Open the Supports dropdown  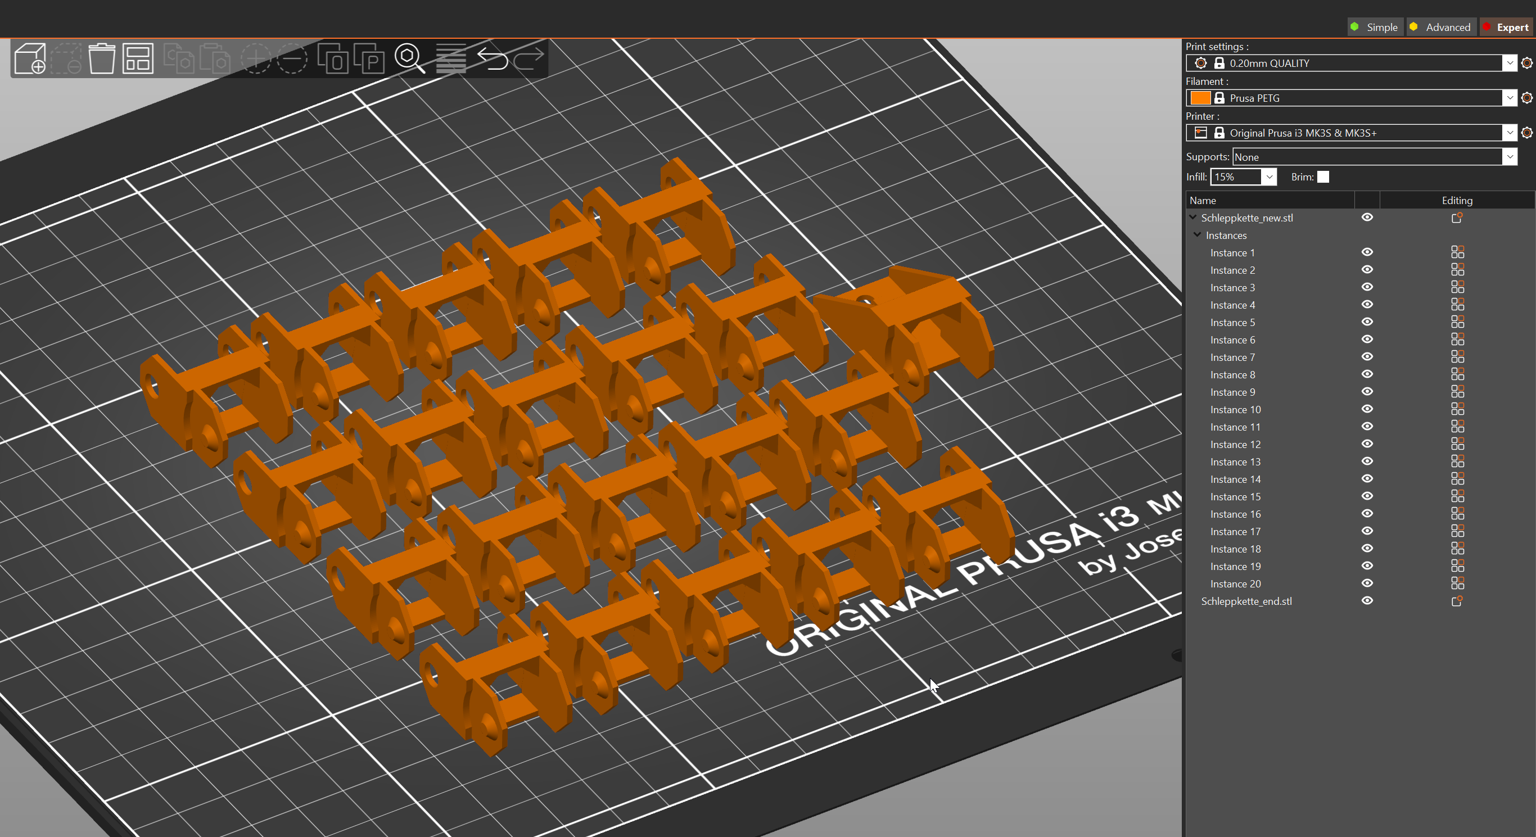tap(1509, 157)
